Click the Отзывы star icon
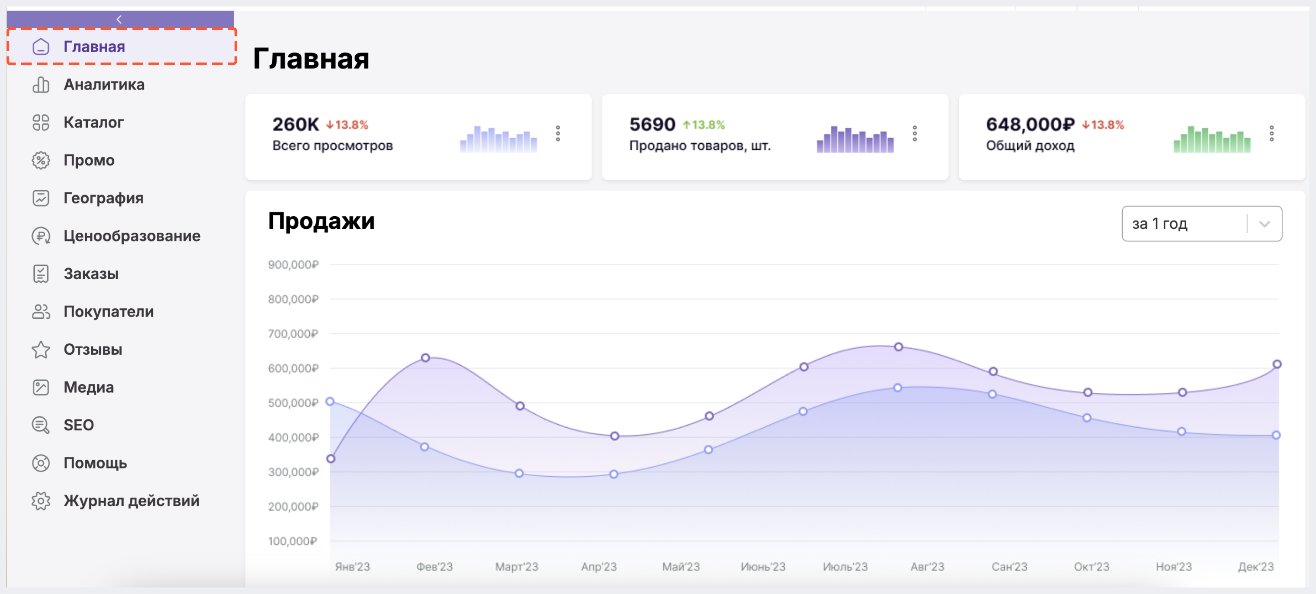1316x594 pixels. (41, 350)
